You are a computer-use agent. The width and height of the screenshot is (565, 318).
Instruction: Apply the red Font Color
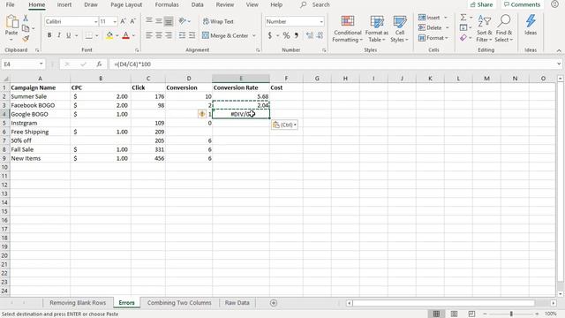125,35
